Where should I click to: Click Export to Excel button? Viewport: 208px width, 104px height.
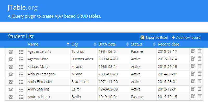click(154, 37)
